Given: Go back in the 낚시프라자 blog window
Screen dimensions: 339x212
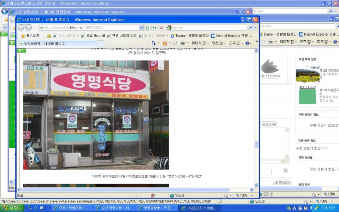Looking at the screenshot, I should click(21, 28).
